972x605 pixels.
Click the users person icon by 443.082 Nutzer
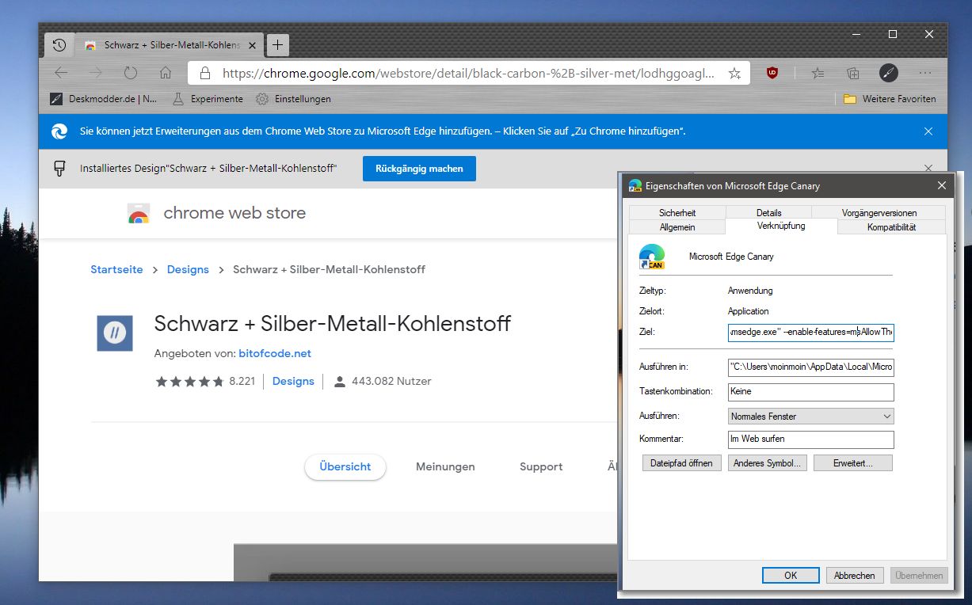[x=340, y=382]
